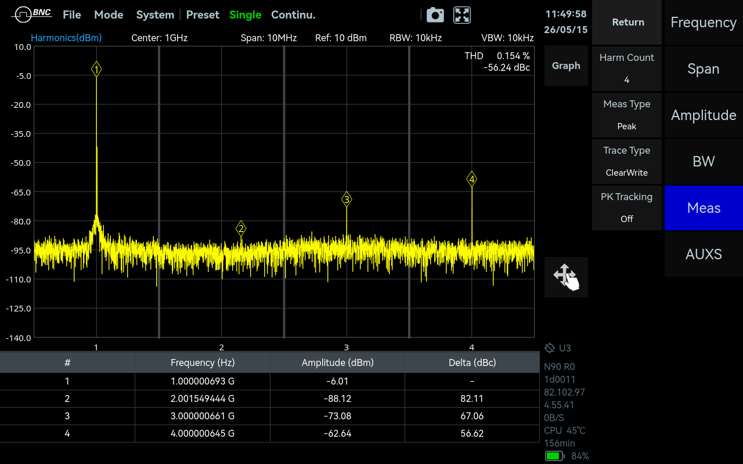Take a screenshot with the camera icon
743x464 pixels.
[x=435, y=15]
